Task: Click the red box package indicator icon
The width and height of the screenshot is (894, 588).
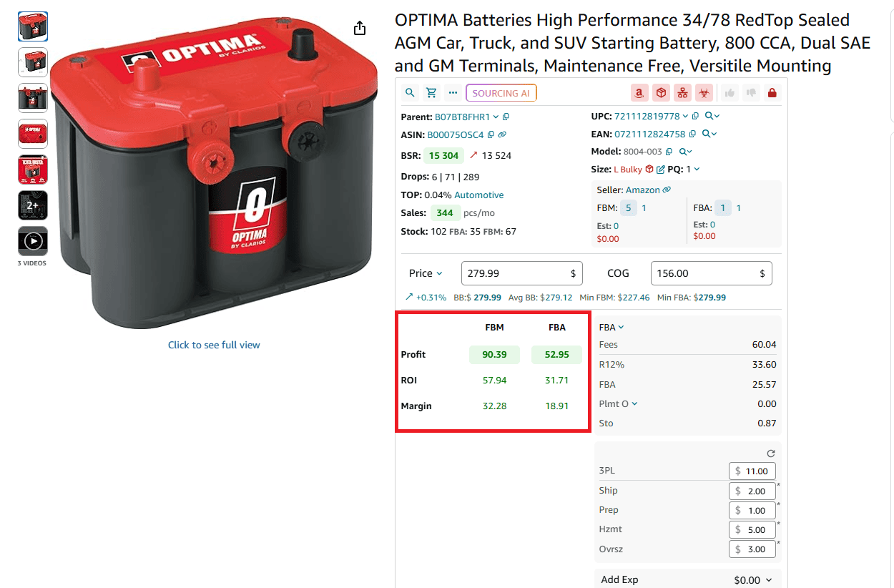Action: pos(662,93)
